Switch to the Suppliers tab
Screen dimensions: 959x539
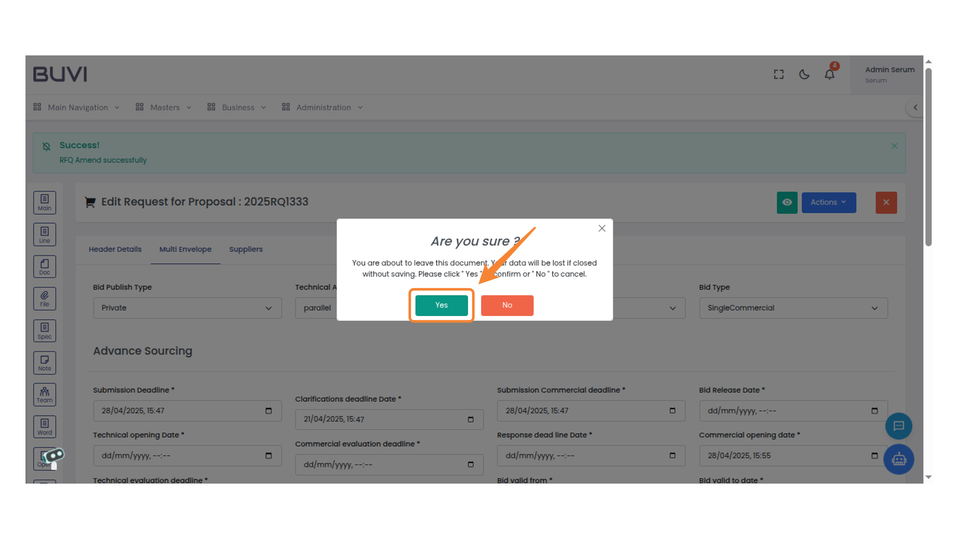(246, 249)
